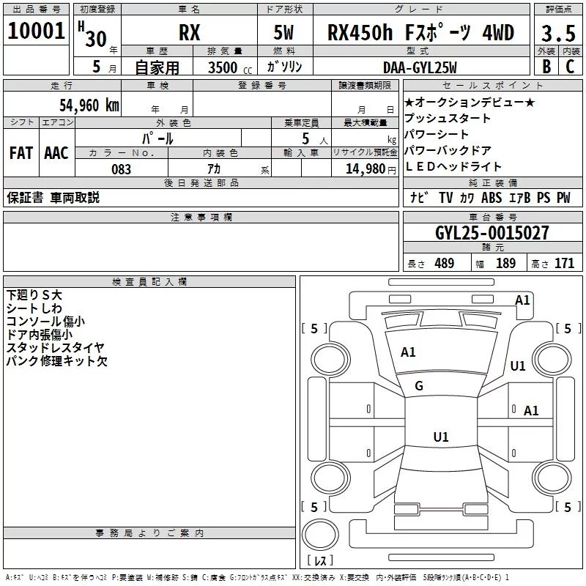
Task: Click the 純正装備 section header
Action: click(x=492, y=182)
